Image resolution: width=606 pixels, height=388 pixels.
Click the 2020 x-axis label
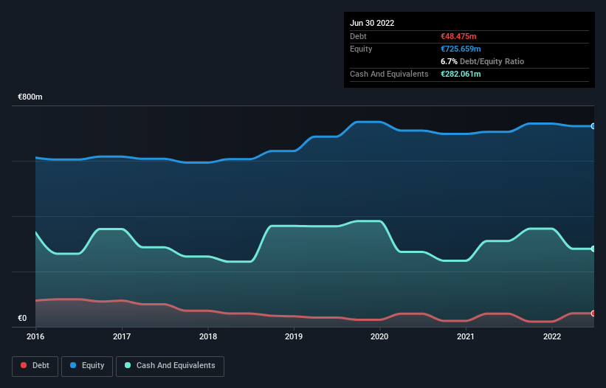tap(379, 336)
